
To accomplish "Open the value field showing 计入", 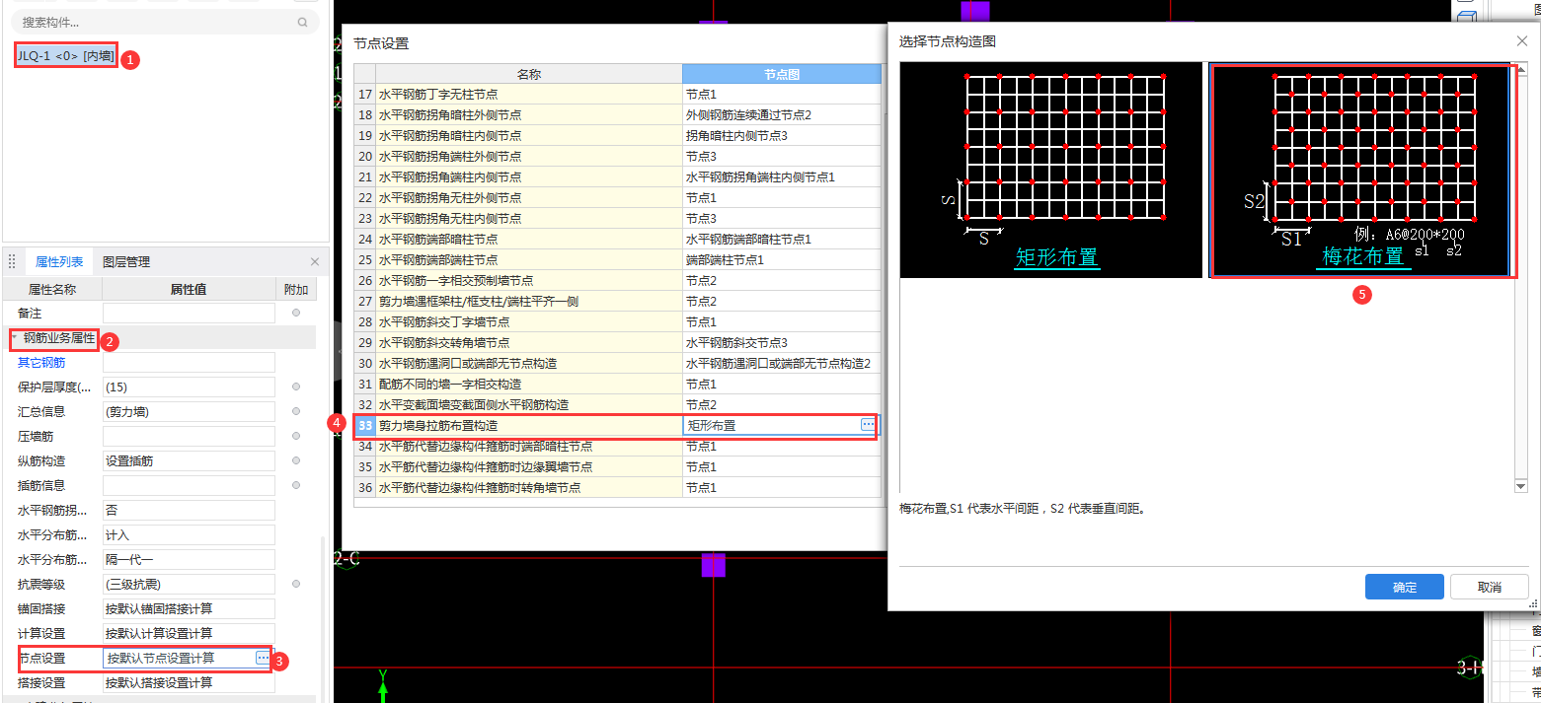I will 189,534.
